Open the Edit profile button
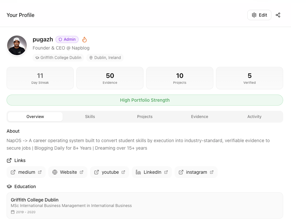 [259, 15]
